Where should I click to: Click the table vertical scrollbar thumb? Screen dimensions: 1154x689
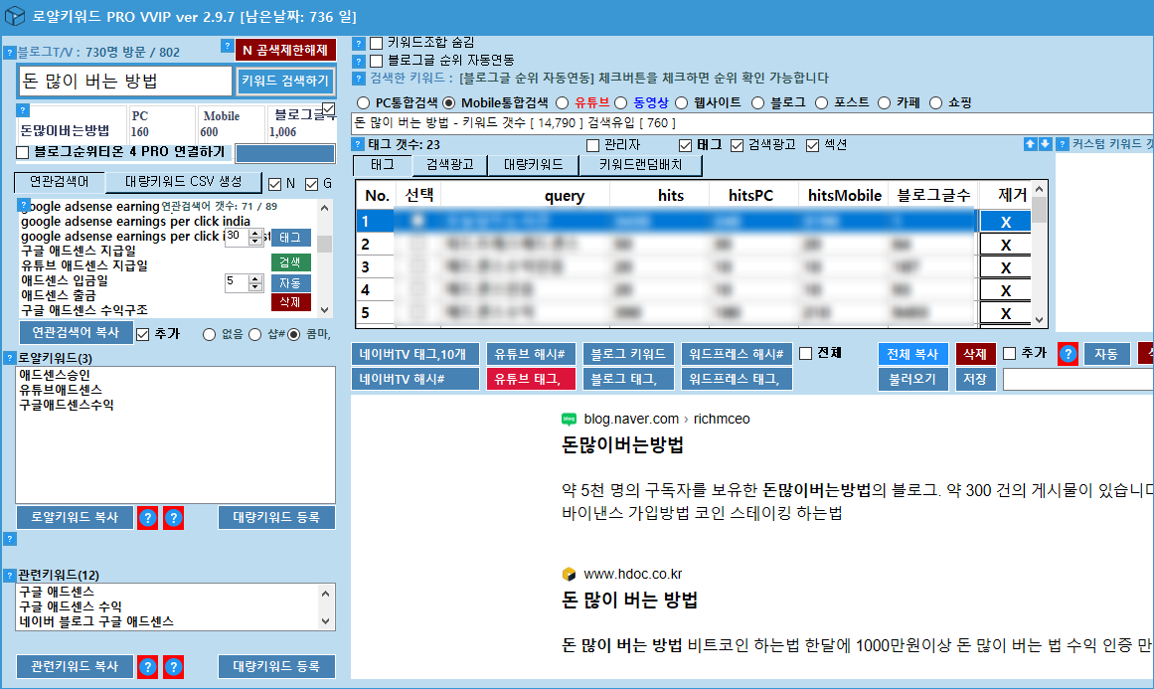[x=1039, y=211]
